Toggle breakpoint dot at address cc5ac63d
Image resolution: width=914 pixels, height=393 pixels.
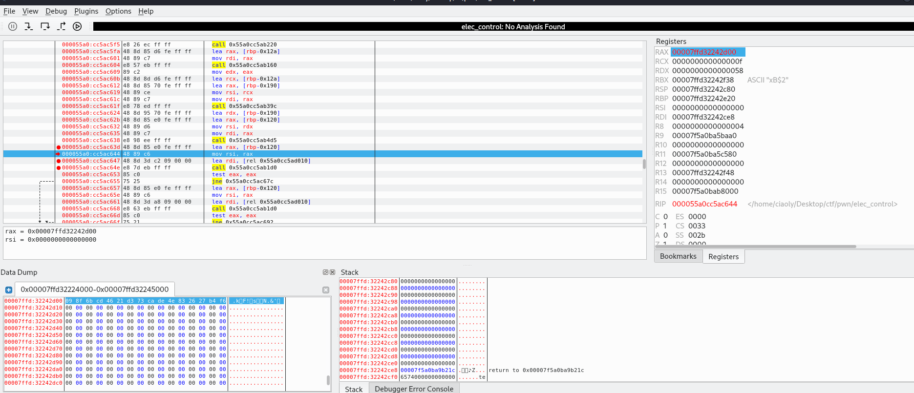(59, 147)
